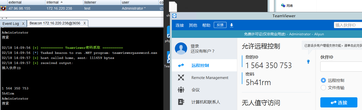The width and height of the screenshot is (362, 110).
Task: Click the 允许远程控制 heading
Action: [261, 46]
